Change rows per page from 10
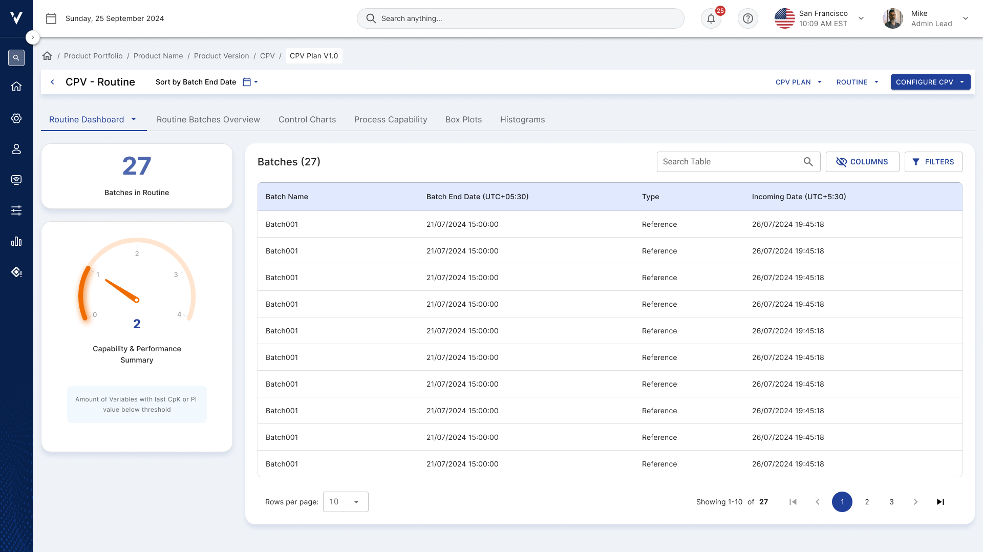983x552 pixels. tap(346, 502)
